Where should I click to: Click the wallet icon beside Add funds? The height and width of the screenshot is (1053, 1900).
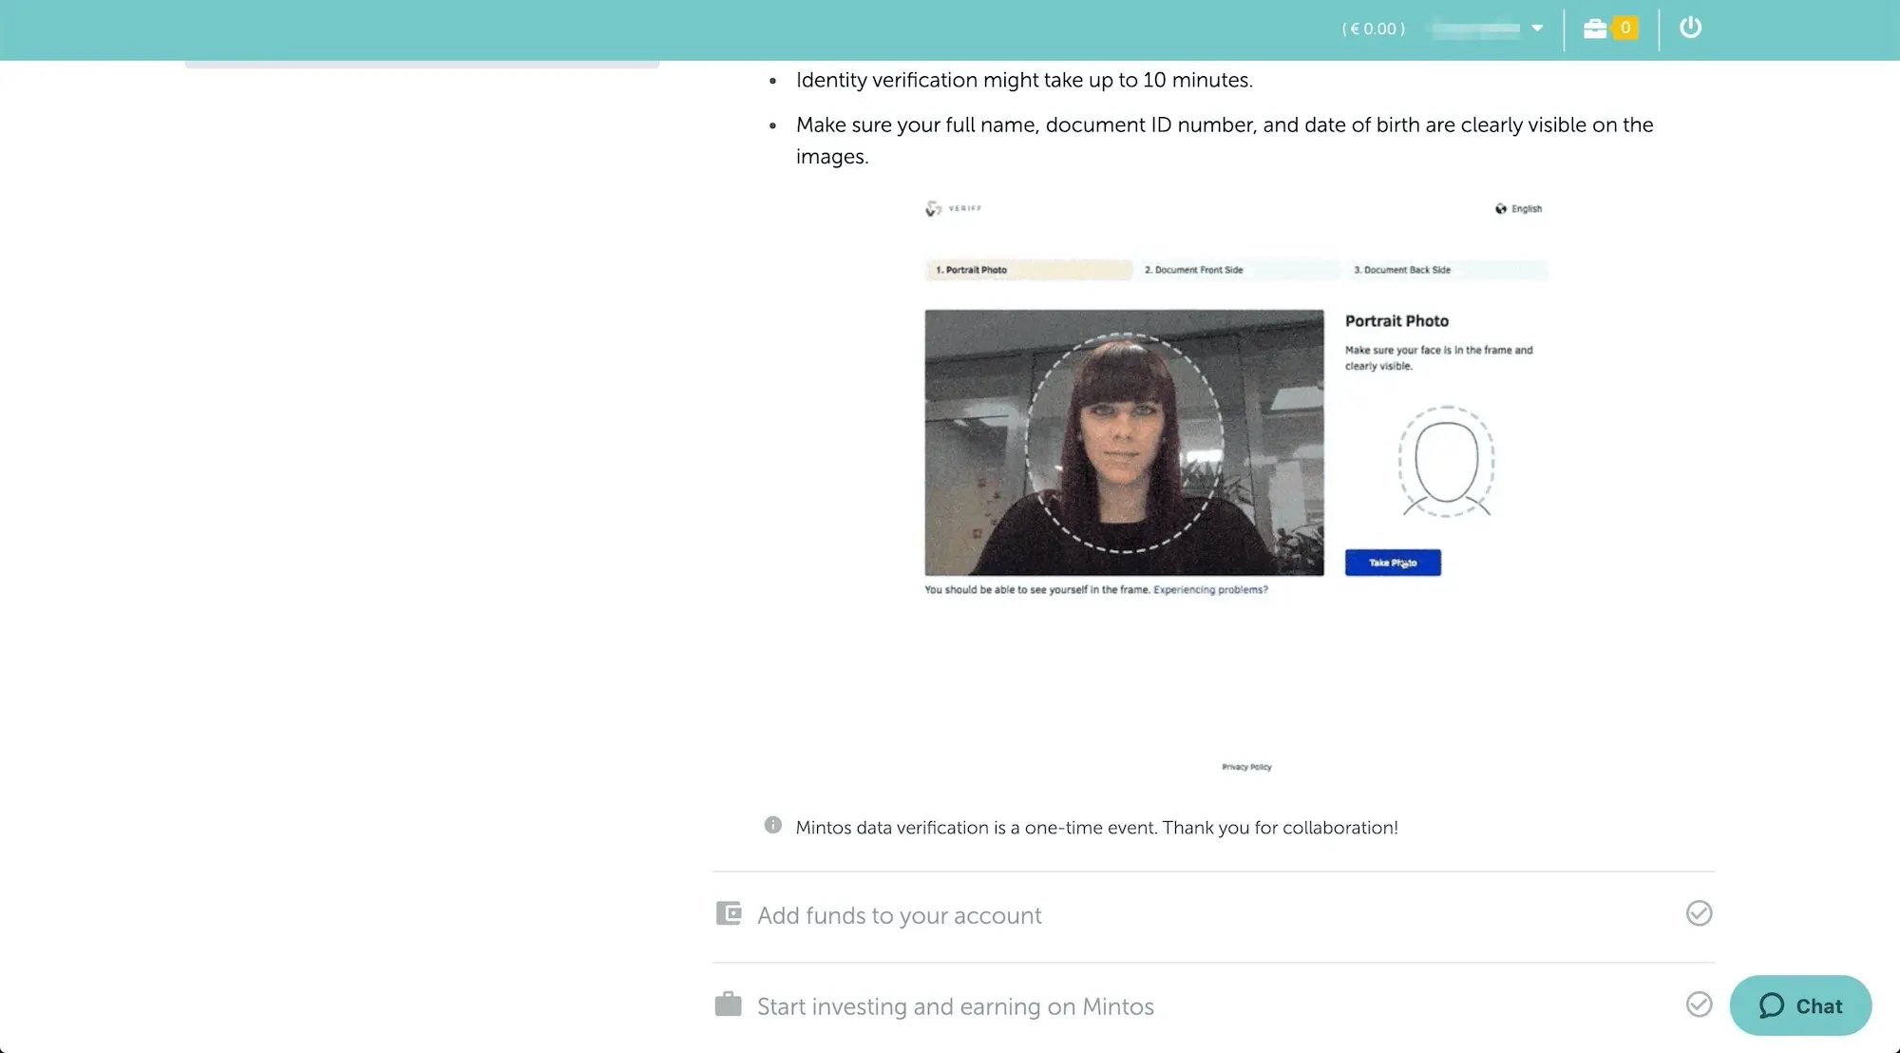tap(729, 914)
